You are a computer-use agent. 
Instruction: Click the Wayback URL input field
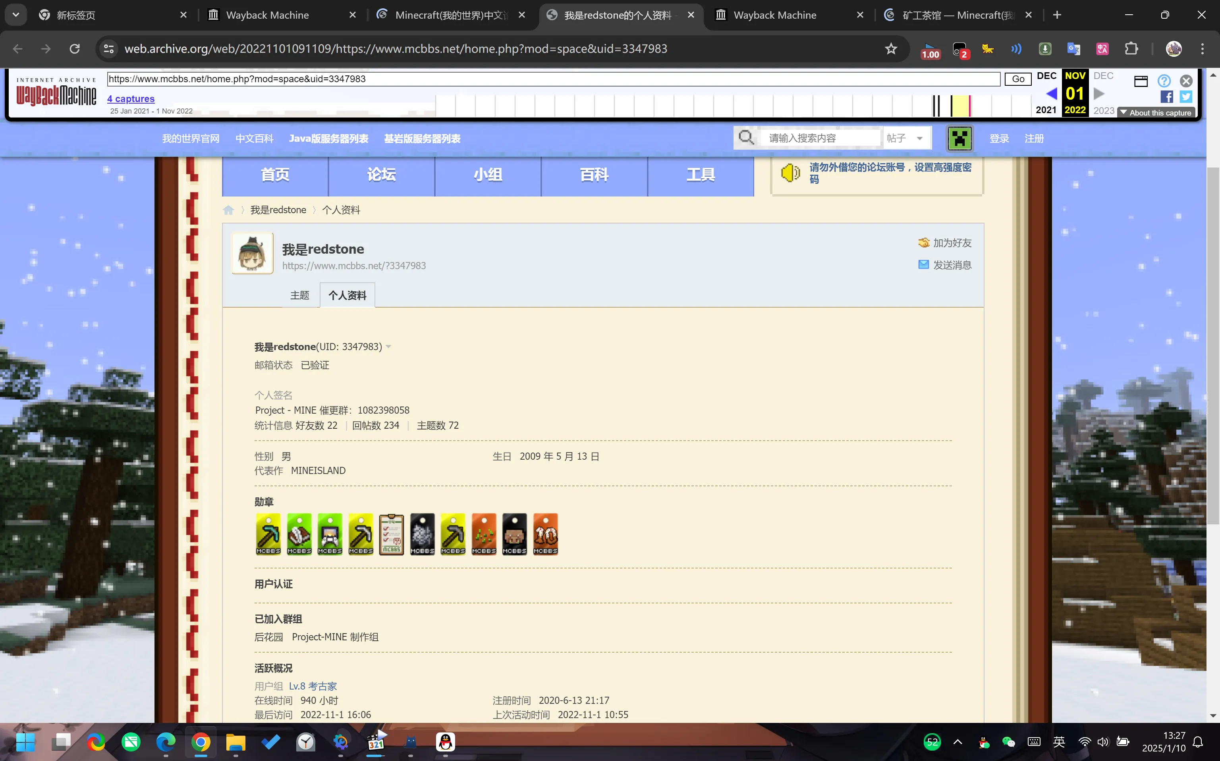point(553,79)
